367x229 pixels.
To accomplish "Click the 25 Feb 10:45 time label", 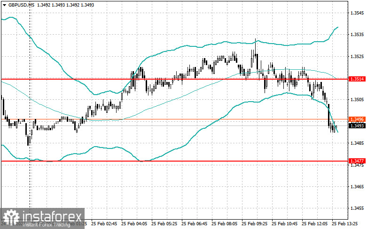I will pos(285,224).
